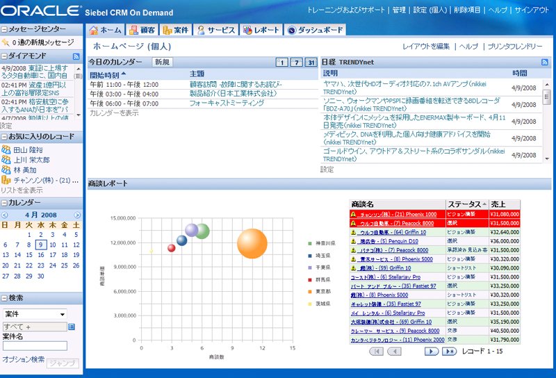
Task: Open RSS feed icon in 日経 TRENDYnet header
Action: pos(545,62)
